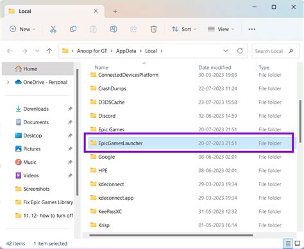The width and height of the screenshot is (304, 249).
Task: Click the Downloads pin icon
Action: (70, 109)
